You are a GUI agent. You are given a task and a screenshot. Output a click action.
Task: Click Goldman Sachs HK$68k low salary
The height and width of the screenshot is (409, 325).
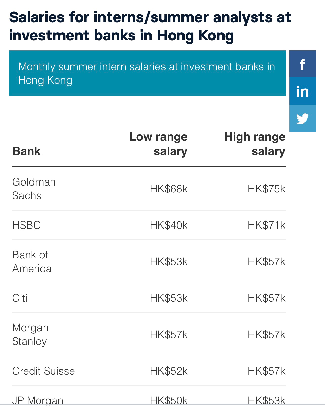(x=169, y=189)
